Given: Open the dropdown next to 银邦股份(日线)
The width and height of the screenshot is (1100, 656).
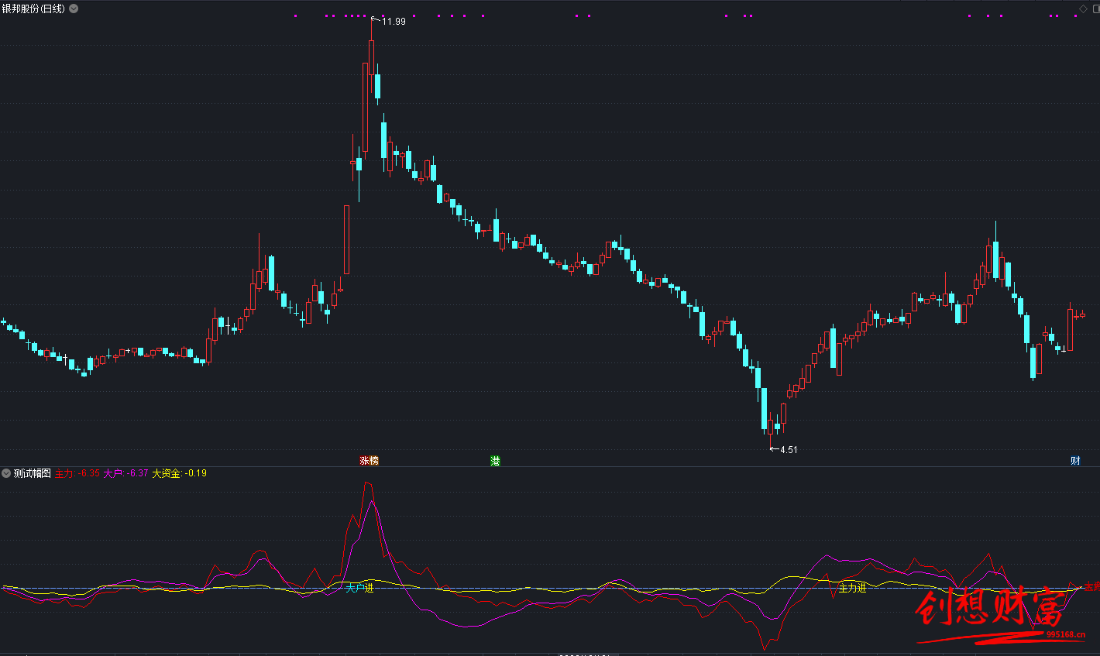Looking at the screenshot, I should [74, 9].
